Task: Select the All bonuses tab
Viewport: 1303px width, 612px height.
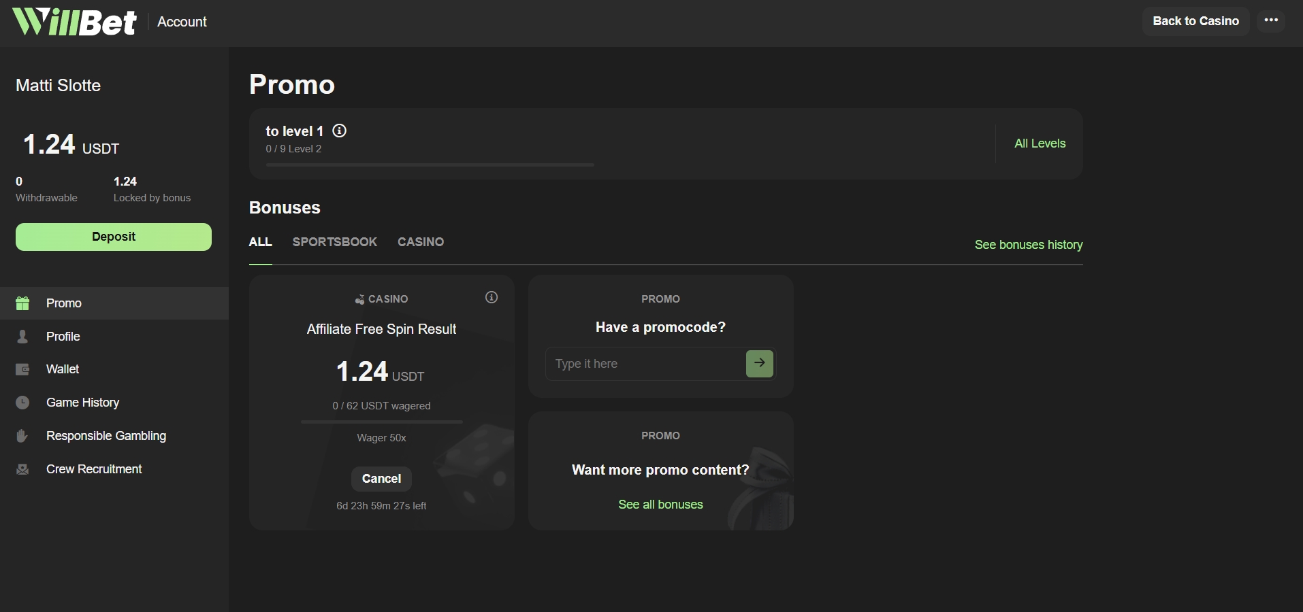Action: click(260, 242)
